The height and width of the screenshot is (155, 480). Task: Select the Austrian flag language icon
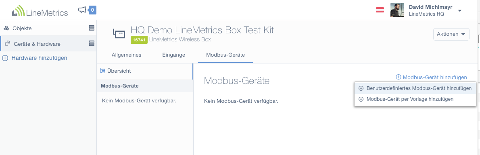click(380, 10)
